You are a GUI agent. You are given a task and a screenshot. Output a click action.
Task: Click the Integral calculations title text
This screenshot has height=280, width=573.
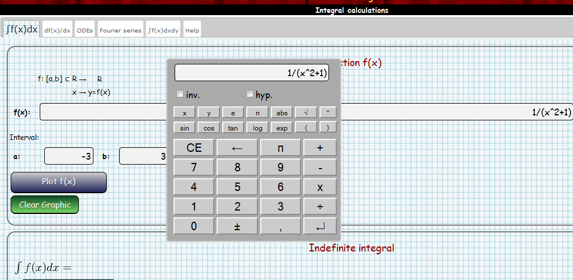tap(351, 10)
